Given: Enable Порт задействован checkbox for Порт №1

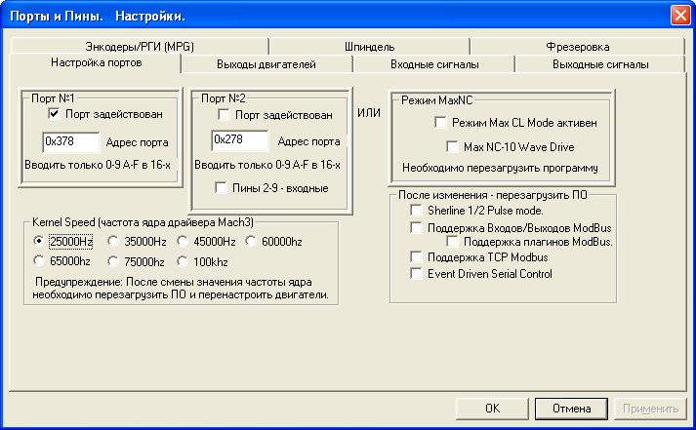Looking at the screenshot, I should click(x=55, y=114).
